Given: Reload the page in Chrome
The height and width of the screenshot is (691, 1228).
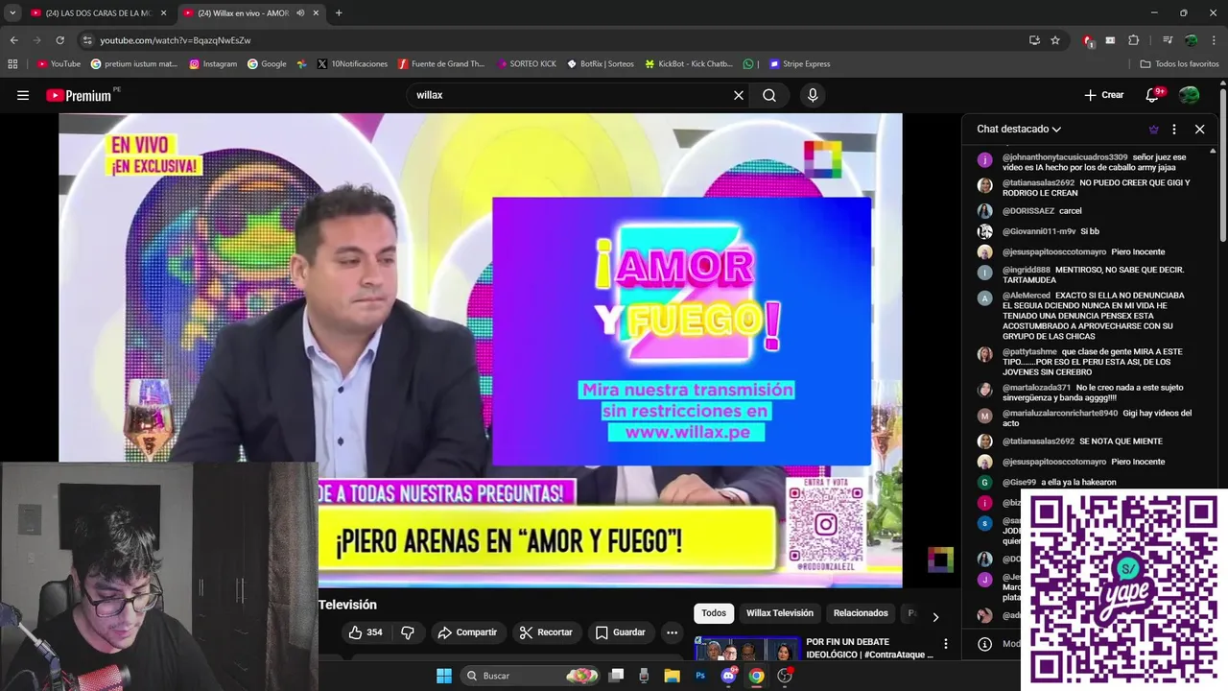Looking at the screenshot, I should (59, 40).
